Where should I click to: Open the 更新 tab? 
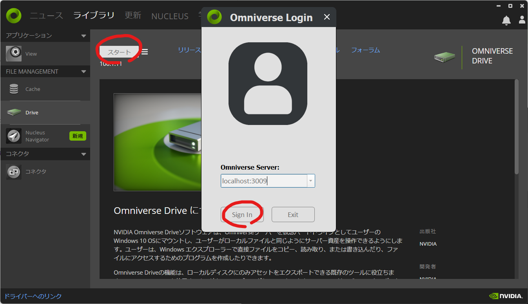133,15
